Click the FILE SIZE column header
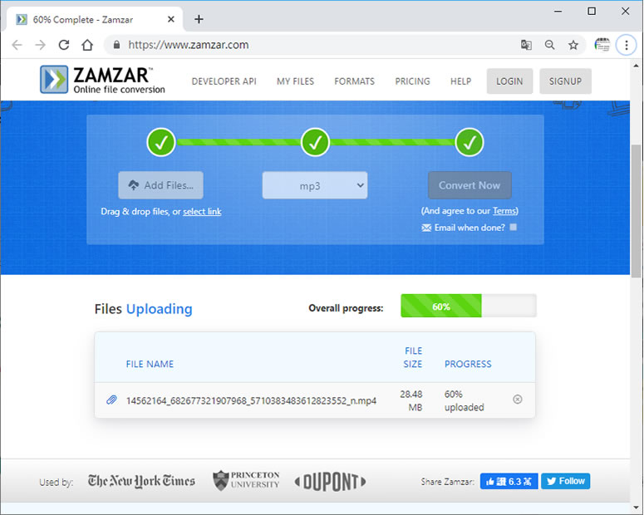The width and height of the screenshot is (644, 515). 413,357
